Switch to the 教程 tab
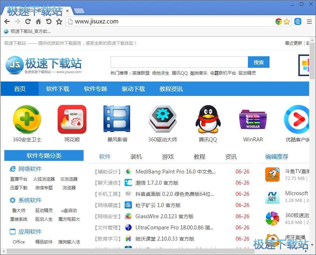The width and height of the screenshot is (316, 255). click(x=200, y=157)
